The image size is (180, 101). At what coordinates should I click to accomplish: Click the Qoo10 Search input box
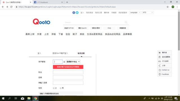[94, 22]
